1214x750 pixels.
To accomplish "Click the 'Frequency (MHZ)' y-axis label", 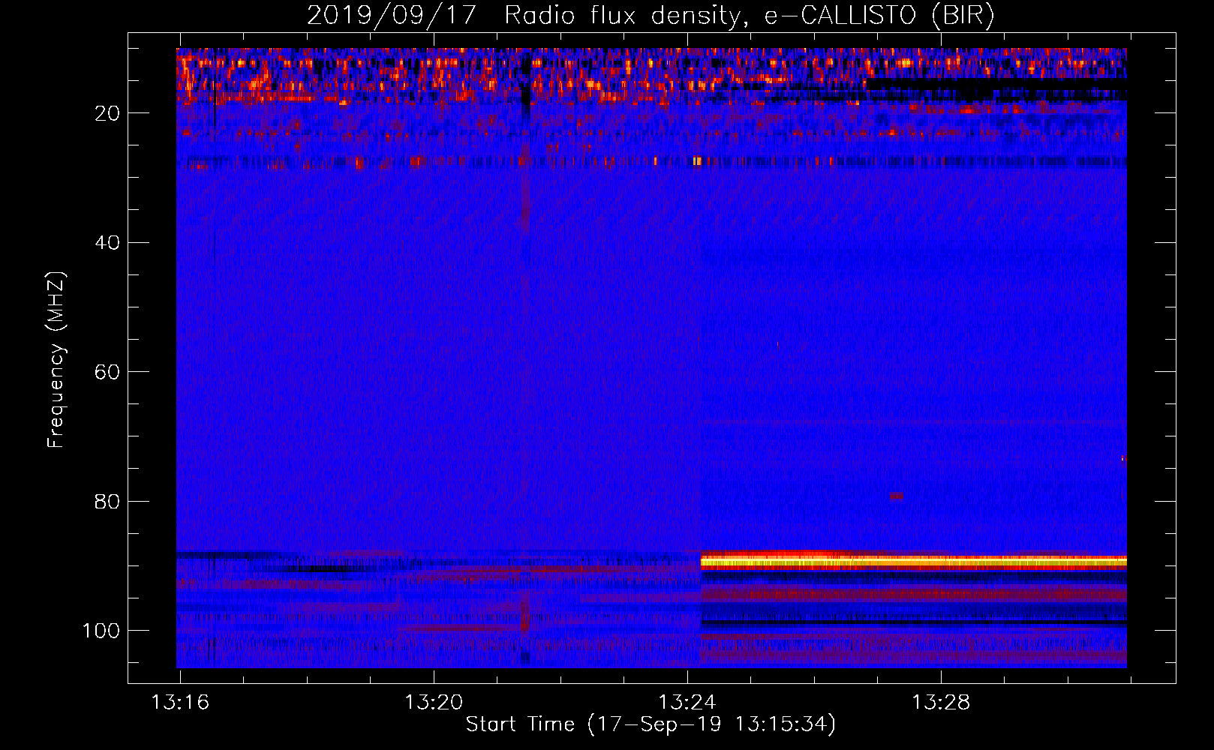I will [56, 359].
